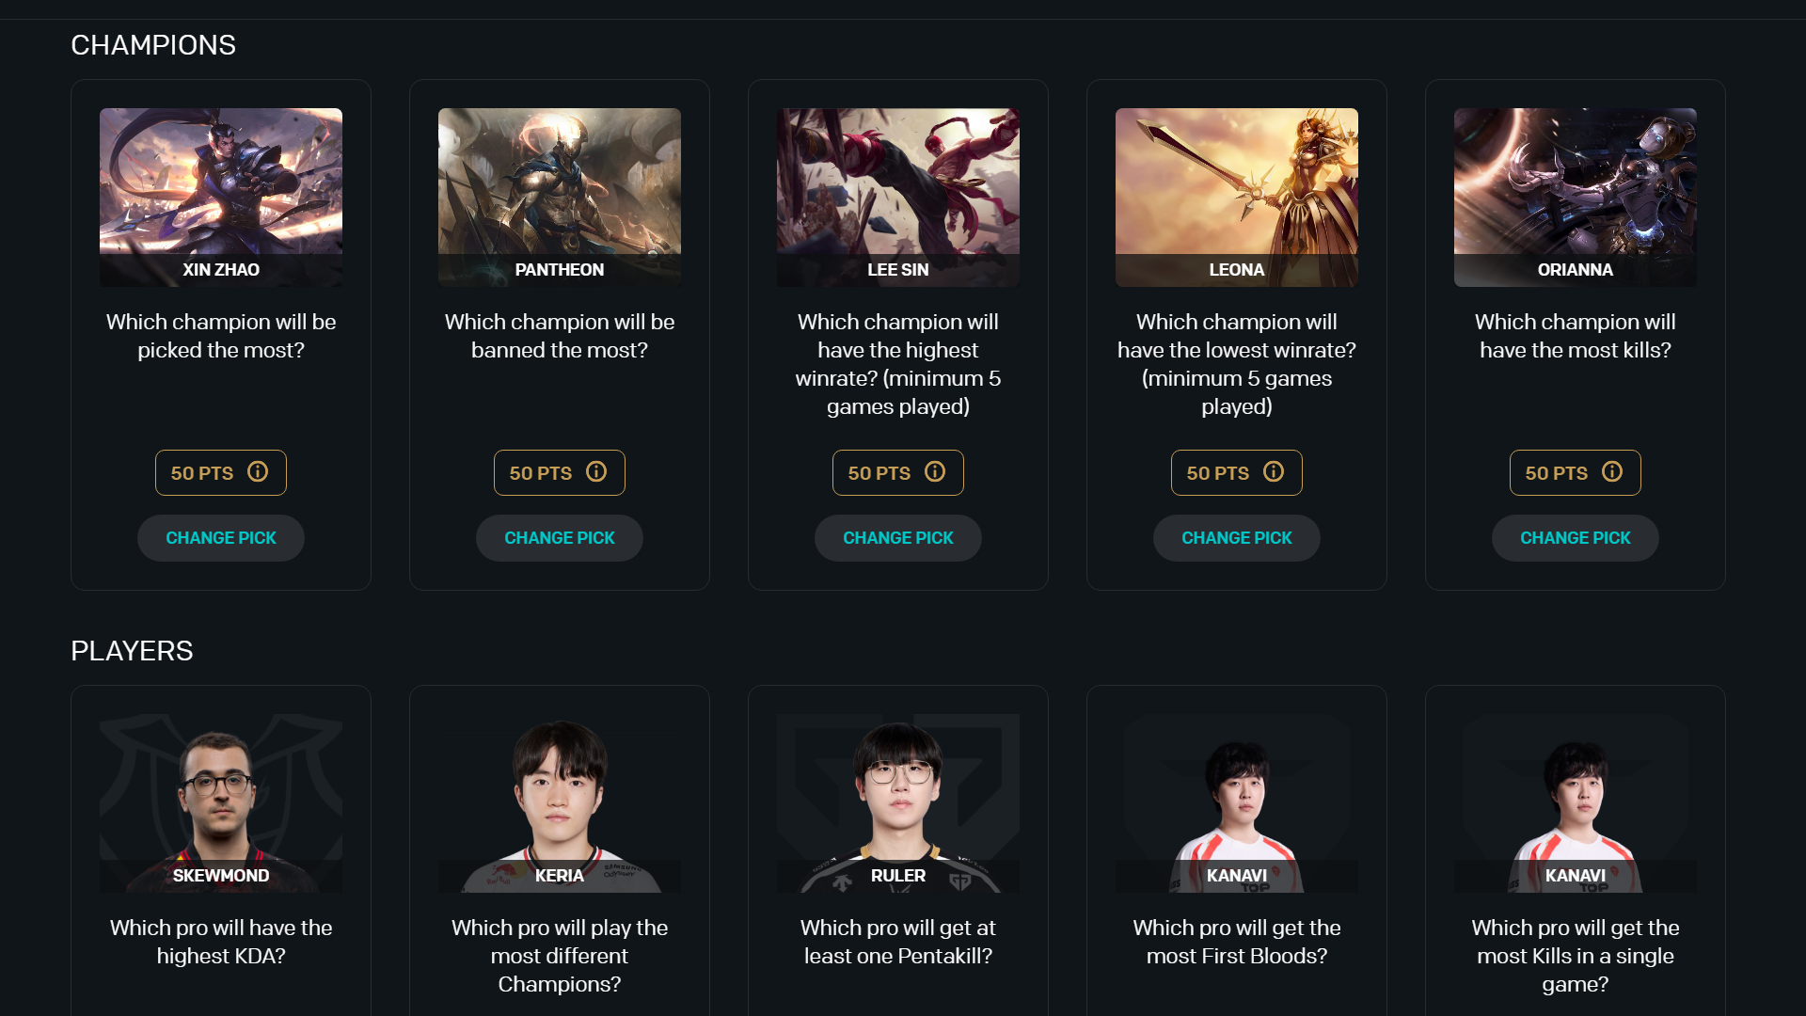Click info icon on Xin Zhao points badge
Viewport: 1806px width, 1016px height.
258,472
